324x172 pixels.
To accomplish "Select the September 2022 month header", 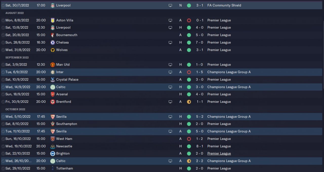I will [x=17, y=58].
